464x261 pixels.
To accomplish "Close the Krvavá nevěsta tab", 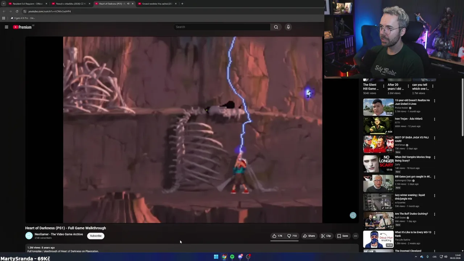I will tap(176, 4).
